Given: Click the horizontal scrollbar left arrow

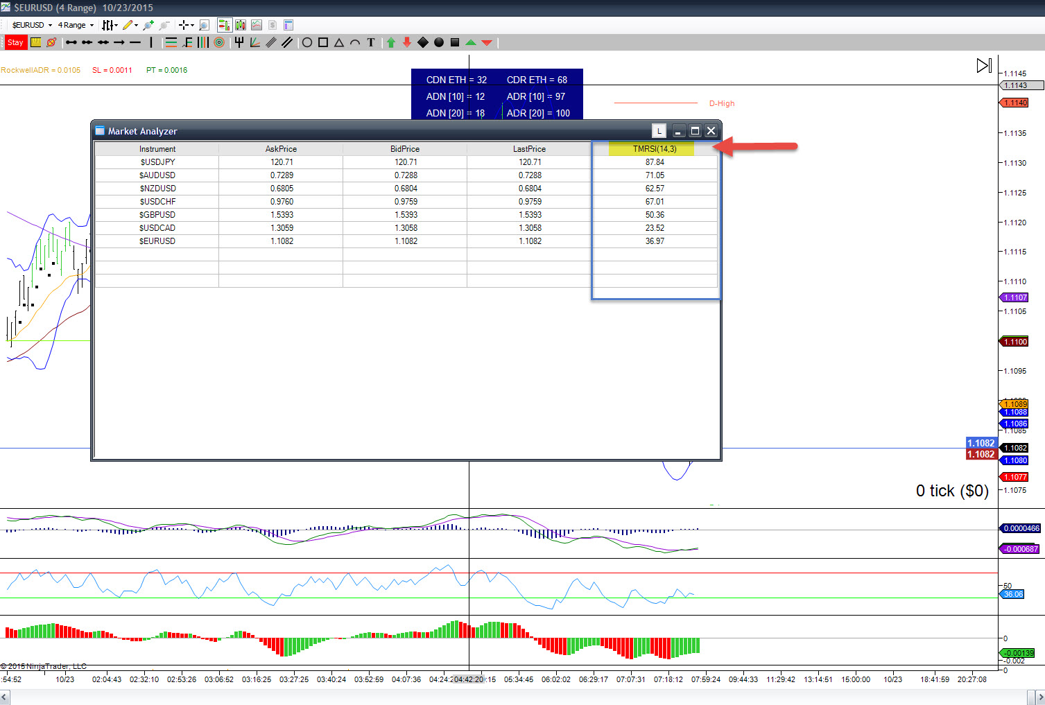Looking at the screenshot, I should [5, 696].
